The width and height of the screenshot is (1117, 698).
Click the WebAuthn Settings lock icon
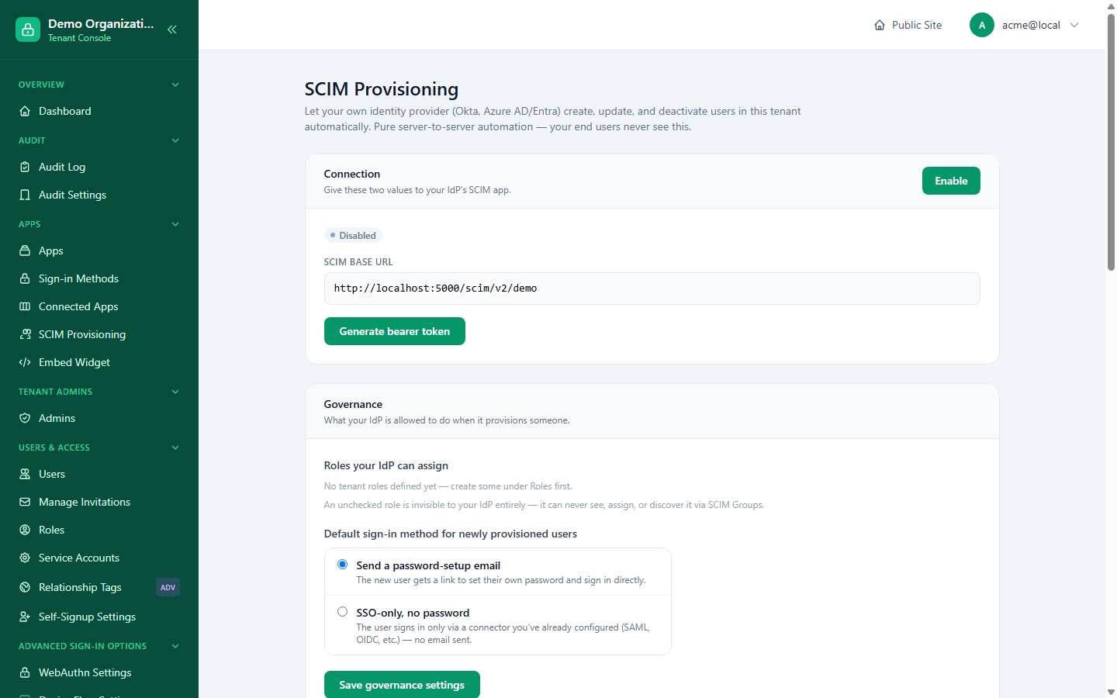click(25, 672)
